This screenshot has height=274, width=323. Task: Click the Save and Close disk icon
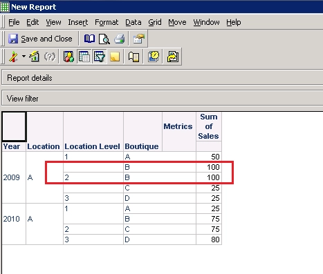[13, 39]
